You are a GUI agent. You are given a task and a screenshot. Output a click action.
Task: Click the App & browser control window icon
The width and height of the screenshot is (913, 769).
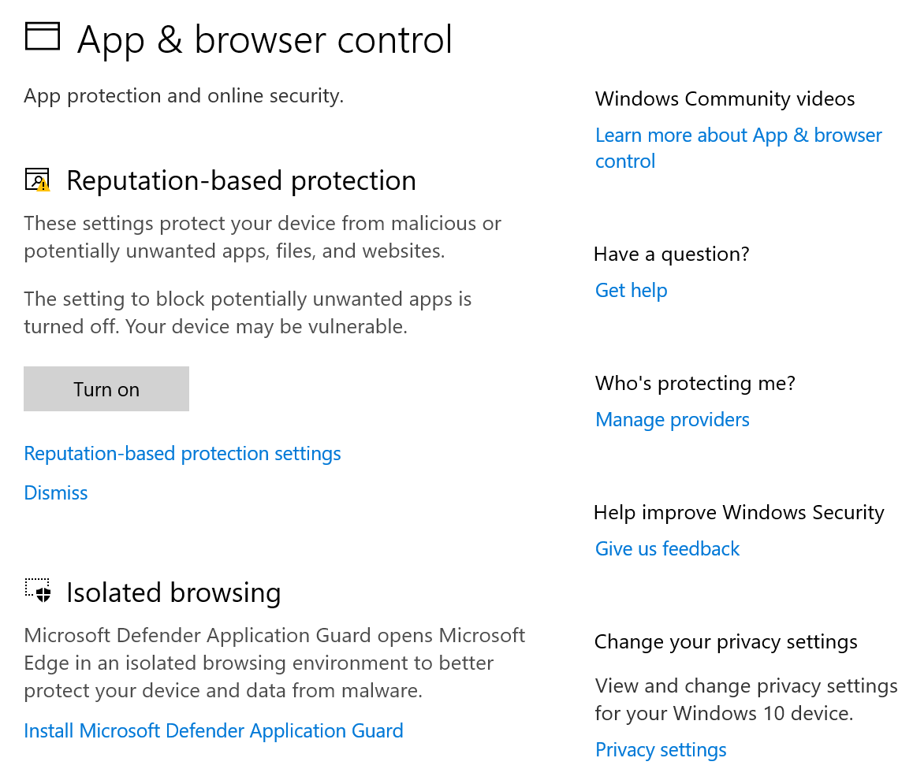click(43, 36)
